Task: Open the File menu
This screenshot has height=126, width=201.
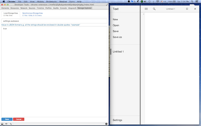Action: point(19,1)
